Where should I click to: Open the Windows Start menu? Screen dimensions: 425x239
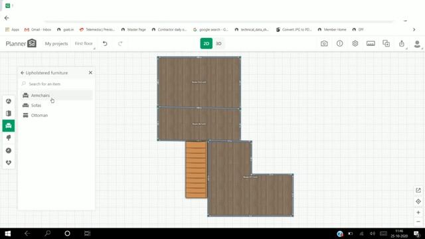tap(8, 233)
